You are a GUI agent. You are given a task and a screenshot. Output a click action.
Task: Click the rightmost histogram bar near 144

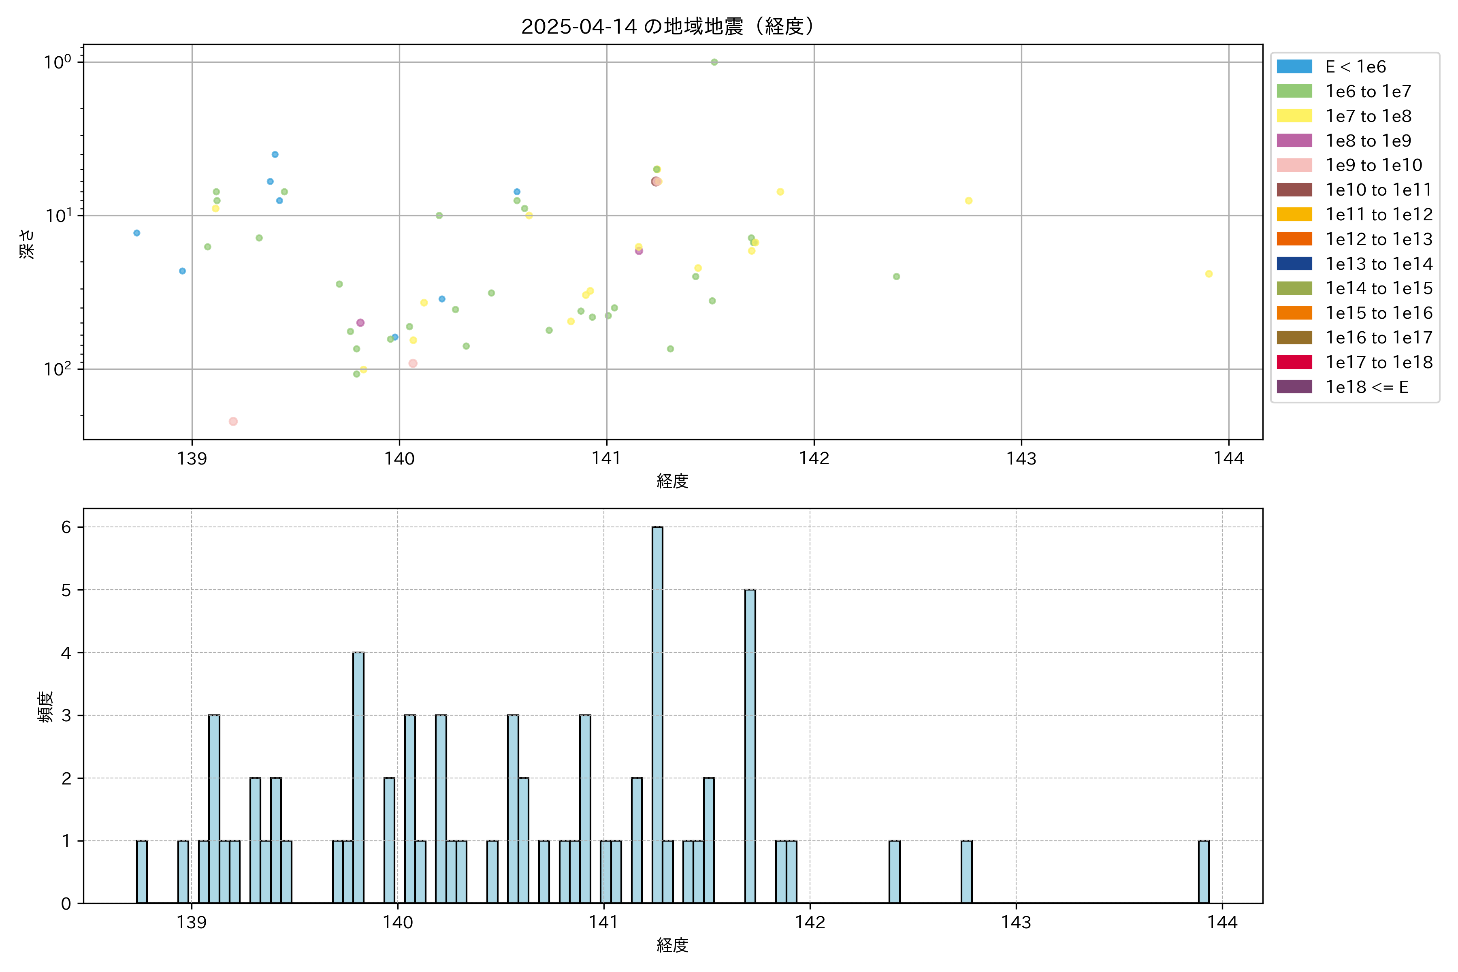pos(1203,871)
